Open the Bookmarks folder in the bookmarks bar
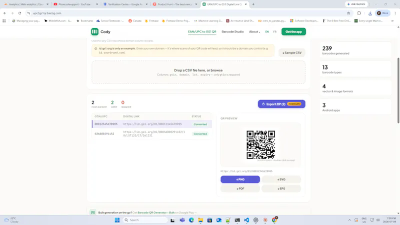 (84, 21)
